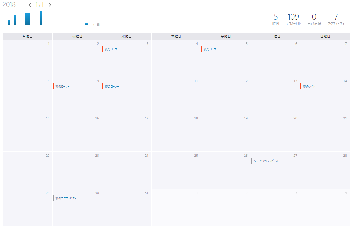Select day 11 in the calendar
The height and width of the screenshot is (226, 353).
click(x=176, y=95)
